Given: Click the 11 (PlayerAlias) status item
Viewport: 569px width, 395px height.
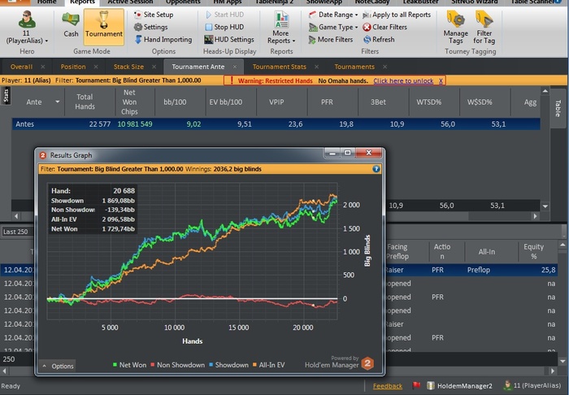Looking at the screenshot, I should click(x=532, y=385).
